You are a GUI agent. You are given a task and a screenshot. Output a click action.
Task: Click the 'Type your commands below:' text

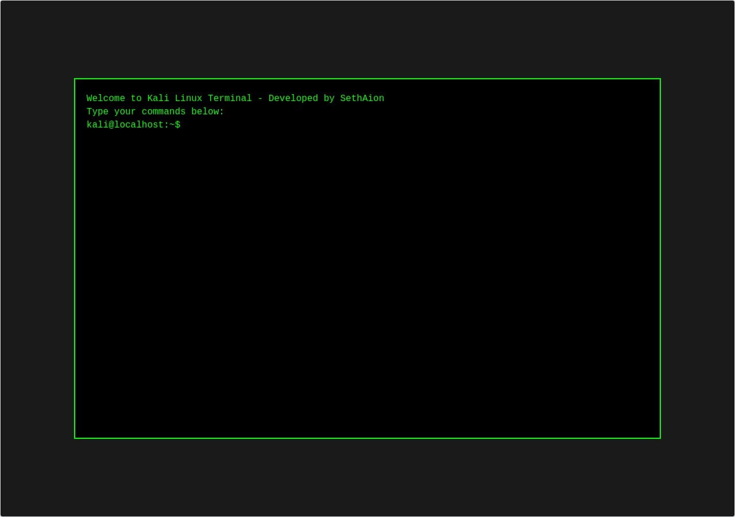pos(156,111)
